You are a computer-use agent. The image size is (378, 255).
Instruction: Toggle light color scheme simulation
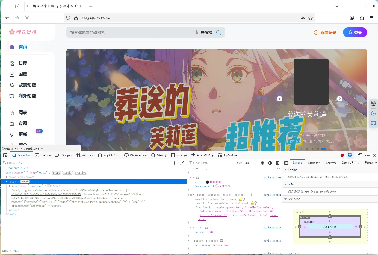click(x=262, y=163)
